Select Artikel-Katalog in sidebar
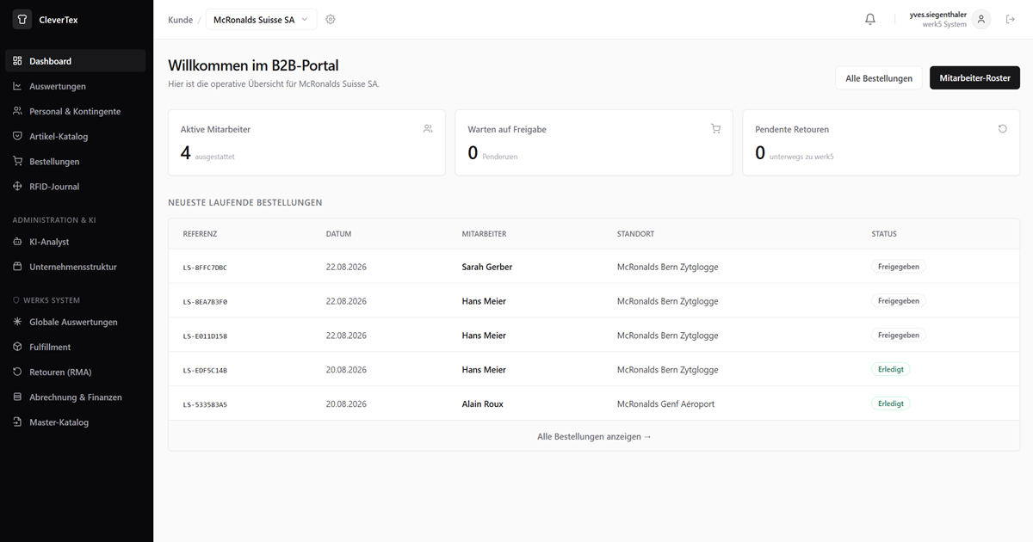 tap(76, 136)
